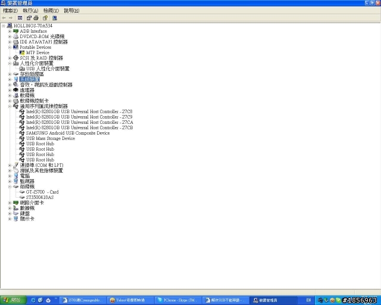This screenshot has width=381, height=305.
Task: Toggle the show/hide console tree toolbar icon
Action: 20,18
